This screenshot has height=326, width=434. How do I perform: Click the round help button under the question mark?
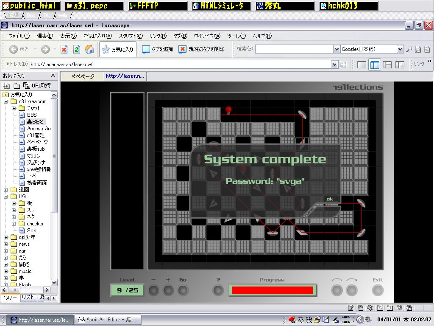tap(218, 290)
